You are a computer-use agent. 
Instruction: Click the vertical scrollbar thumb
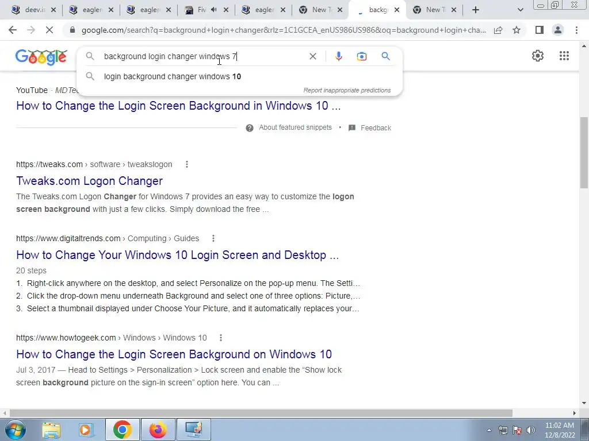click(x=584, y=153)
